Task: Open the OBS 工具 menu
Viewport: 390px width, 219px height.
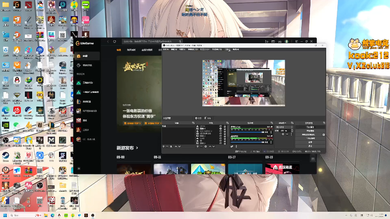Action: 227,50
